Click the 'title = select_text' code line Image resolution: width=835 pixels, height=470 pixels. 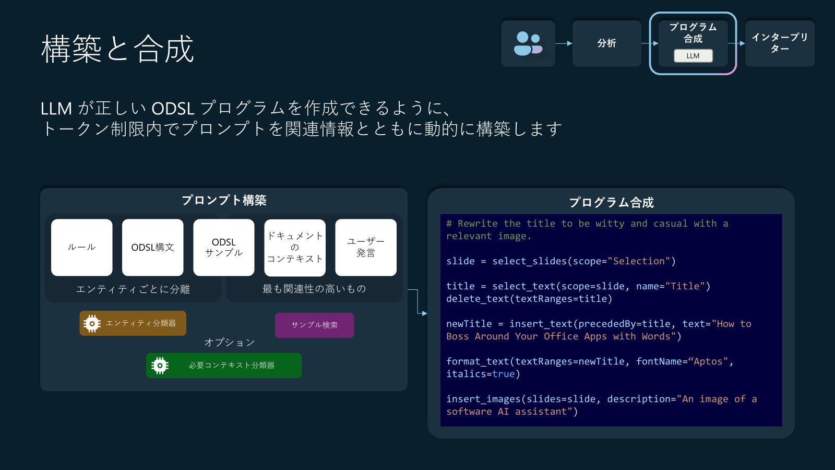pos(578,286)
